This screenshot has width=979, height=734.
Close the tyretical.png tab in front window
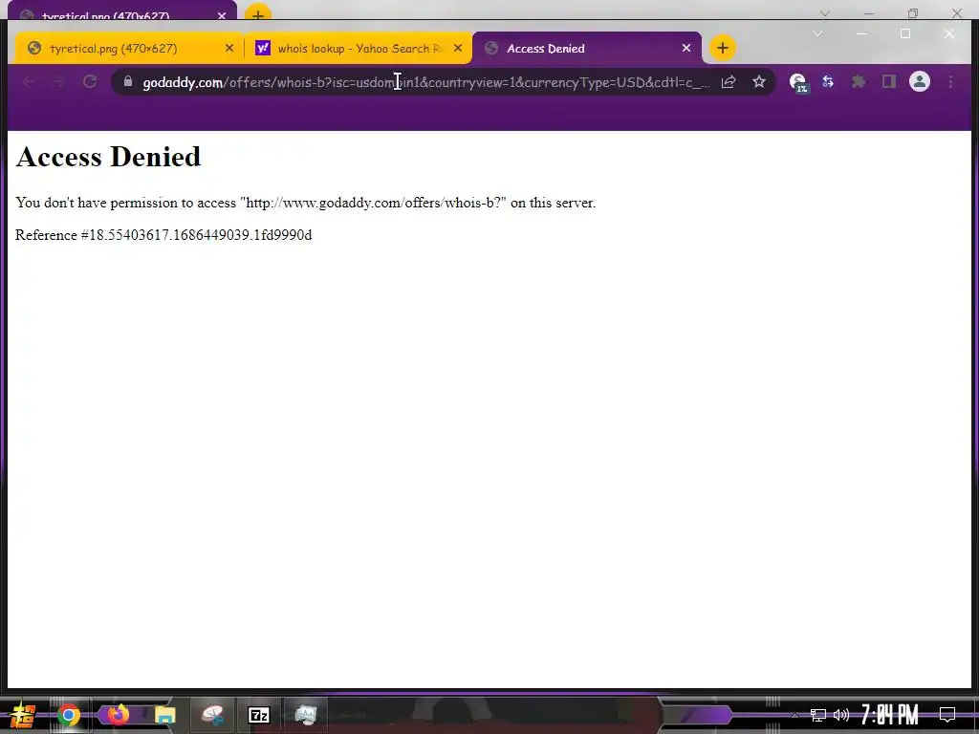tap(229, 48)
